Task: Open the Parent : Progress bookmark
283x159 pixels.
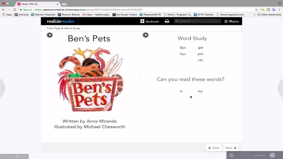Action: tap(178, 15)
